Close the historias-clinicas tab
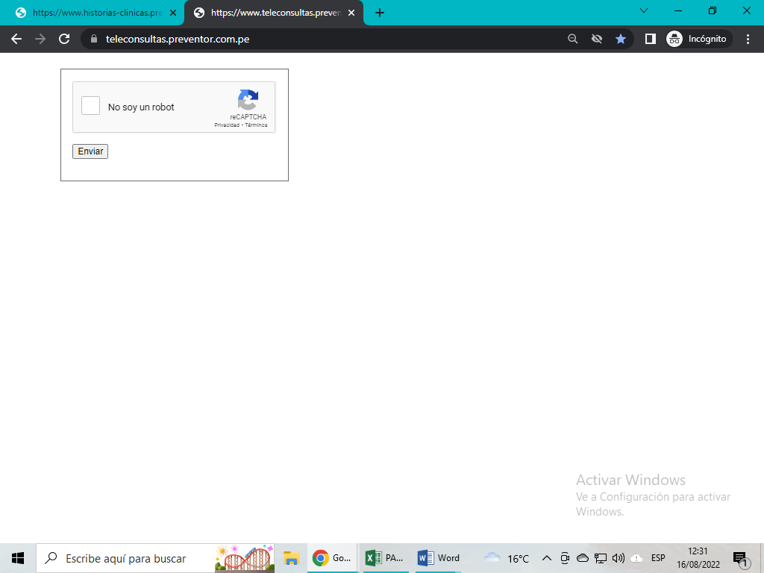This screenshot has width=764, height=573. 173,13
